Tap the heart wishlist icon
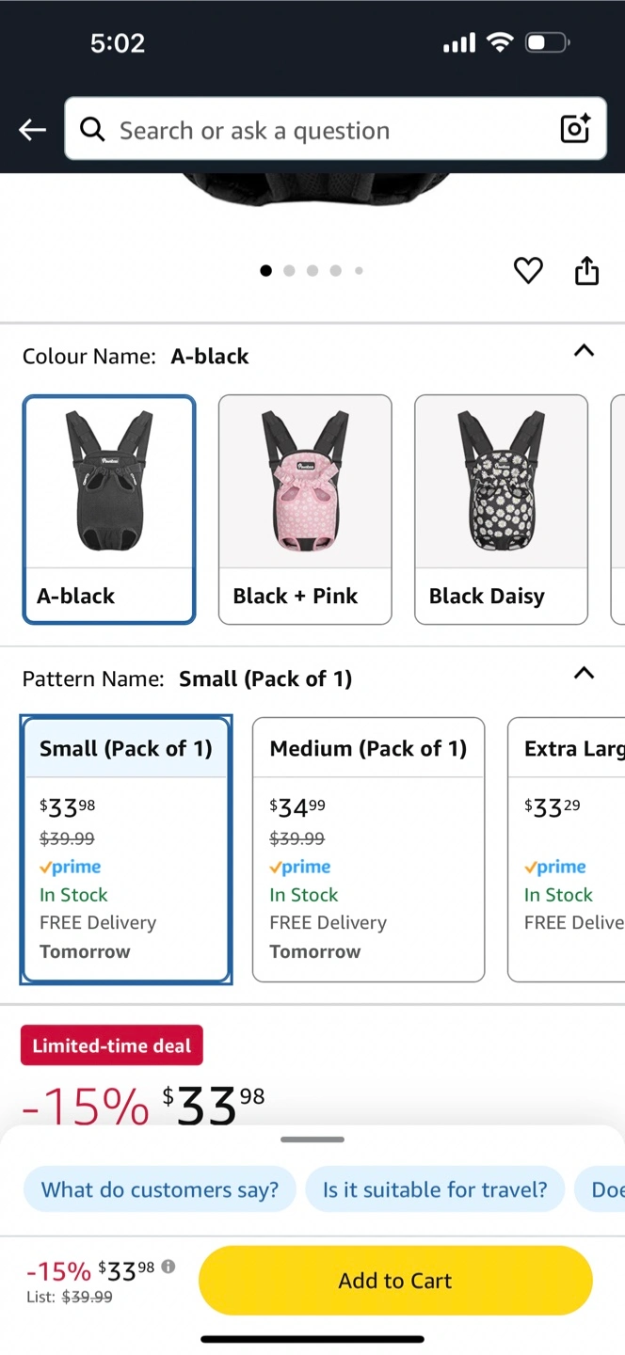The width and height of the screenshot is (625, 1355). point(528,271)
